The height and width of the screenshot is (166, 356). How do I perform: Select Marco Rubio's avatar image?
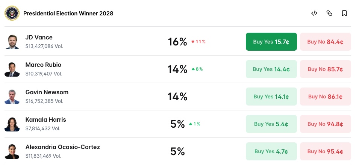coord(12,69)
